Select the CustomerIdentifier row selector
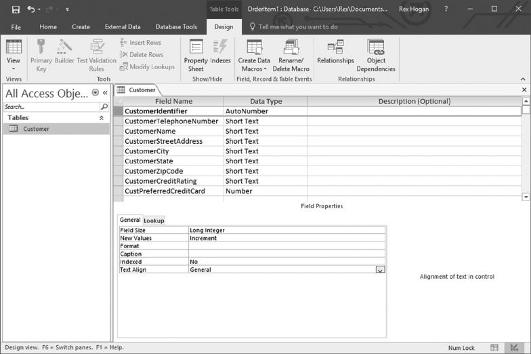Image resolution: width=531 pixels, height=354 pixels. point(118,111)
